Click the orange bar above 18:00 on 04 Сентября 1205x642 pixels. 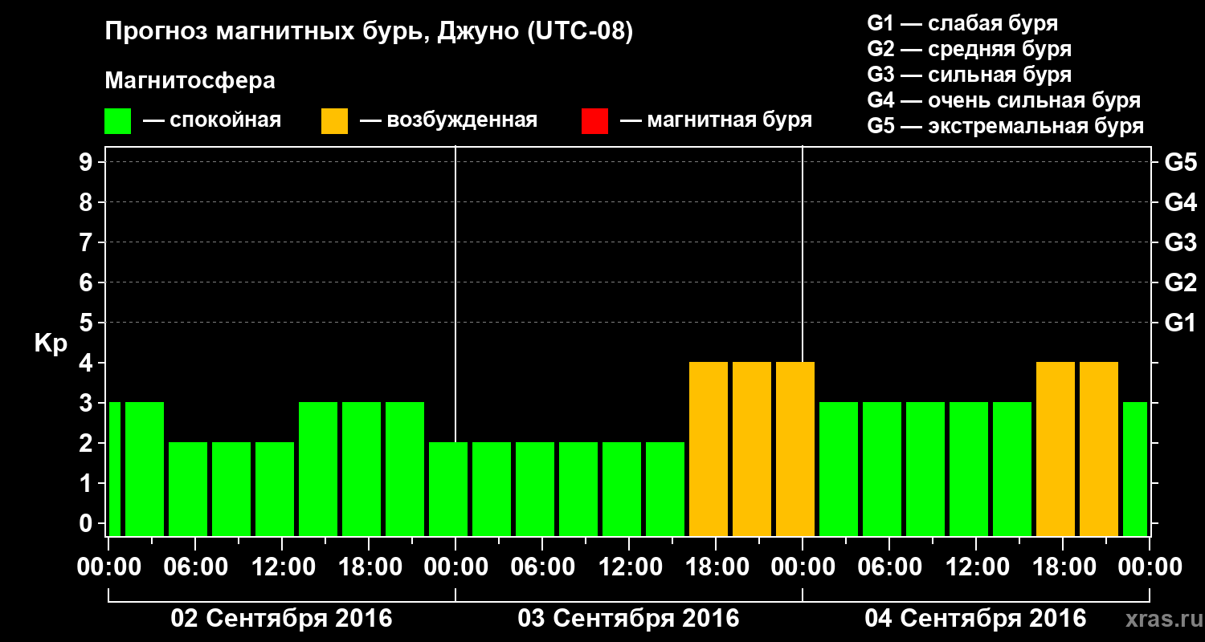pos(1056,449)
